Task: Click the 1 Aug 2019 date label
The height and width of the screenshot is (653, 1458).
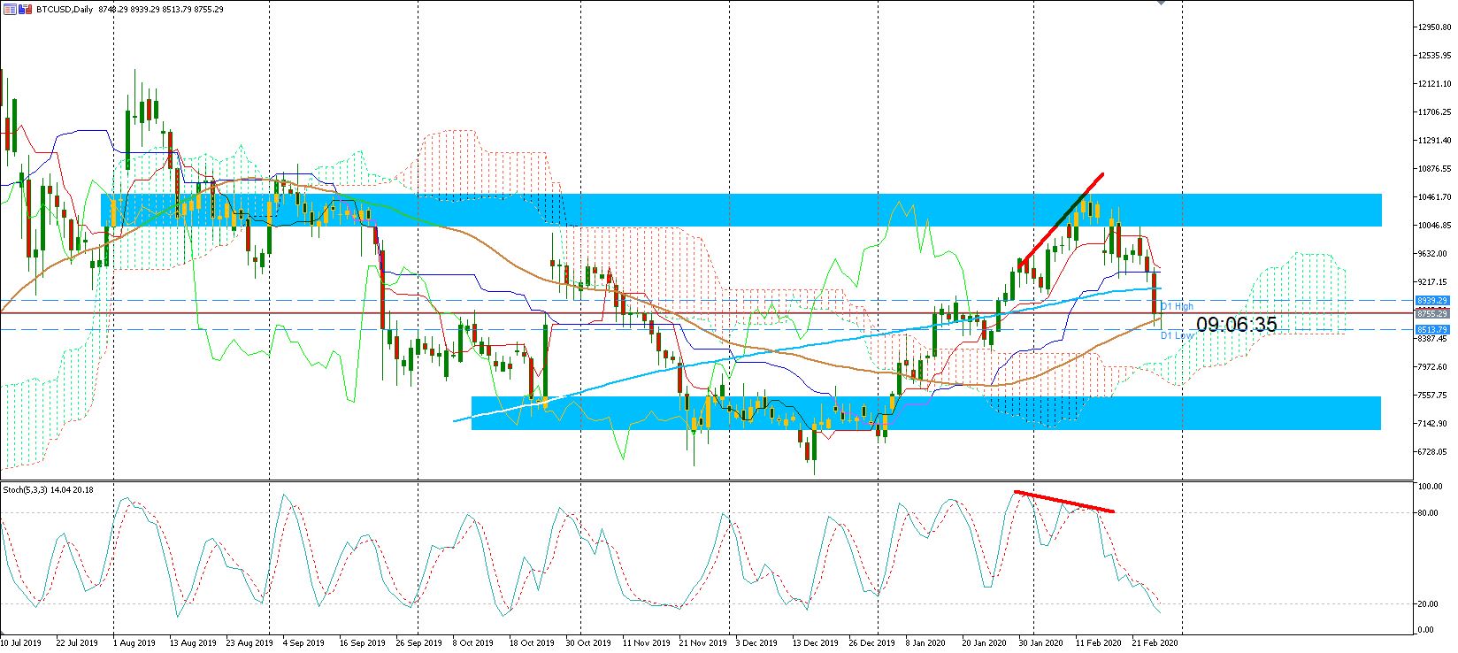Action: [134, 643]
